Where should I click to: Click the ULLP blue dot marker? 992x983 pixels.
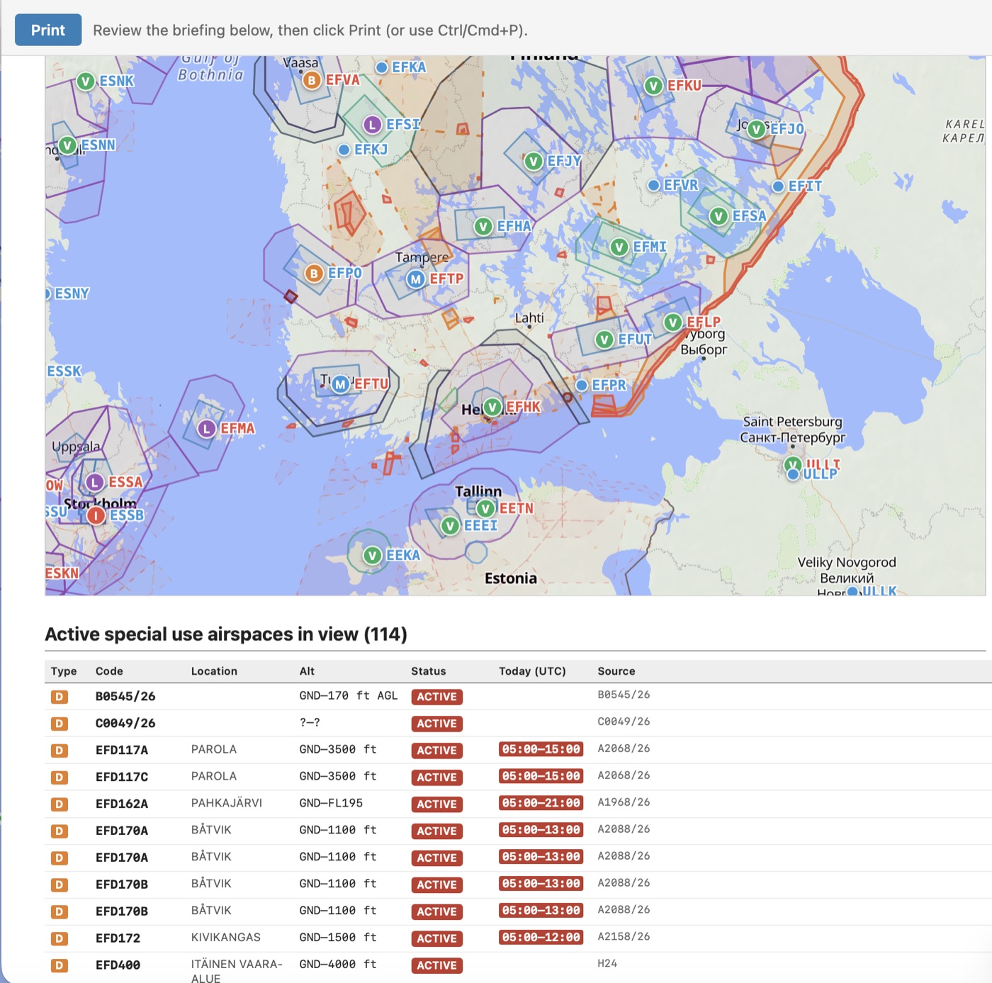point(793,474)
